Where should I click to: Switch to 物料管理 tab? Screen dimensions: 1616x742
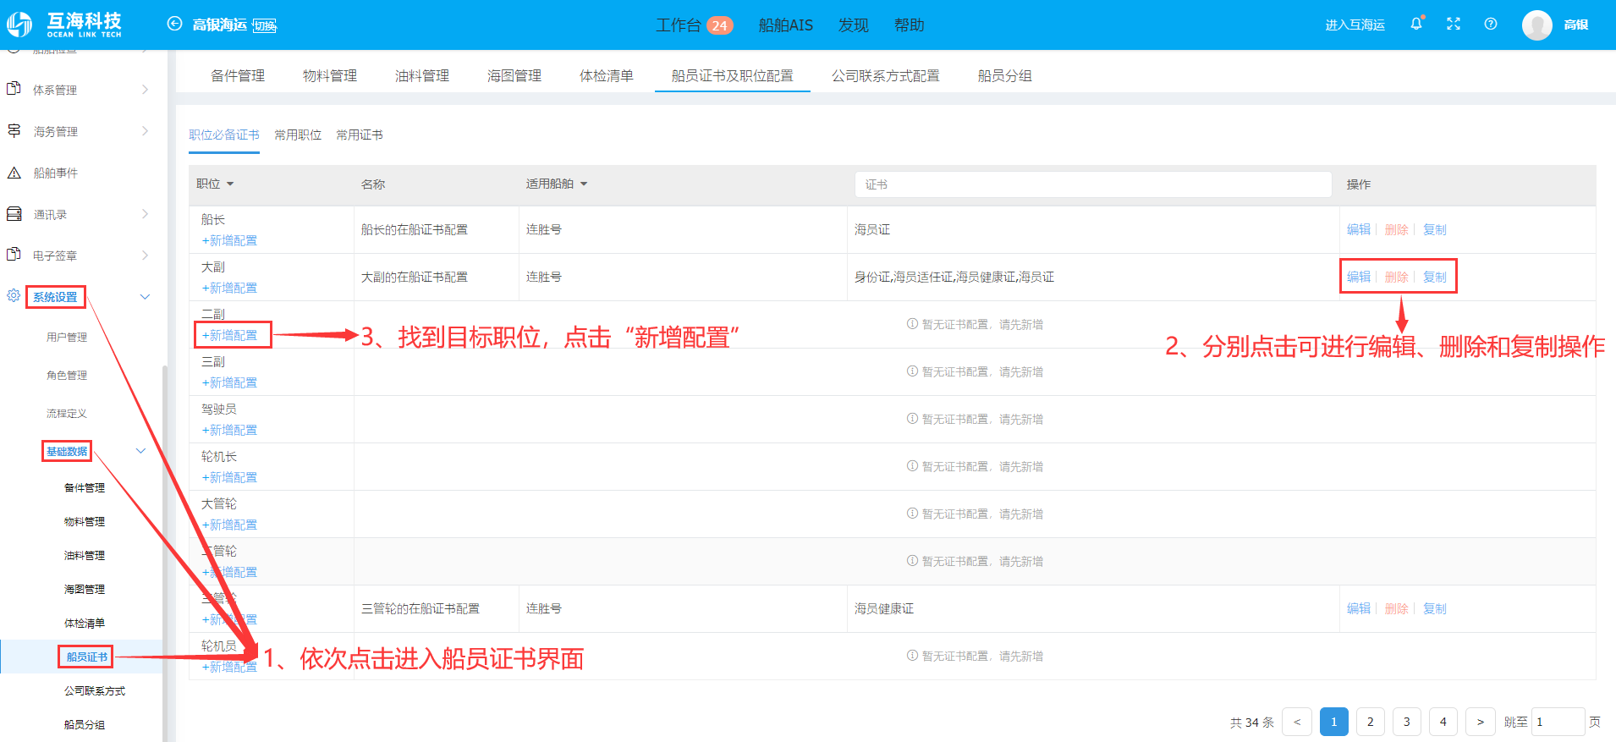pos(330,75)
